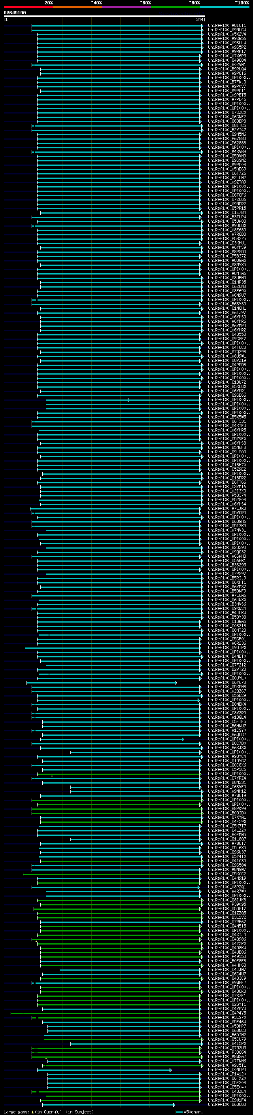
Task: Select the UniRef100_A7NV31 label
Action: [x=227, y=530]
